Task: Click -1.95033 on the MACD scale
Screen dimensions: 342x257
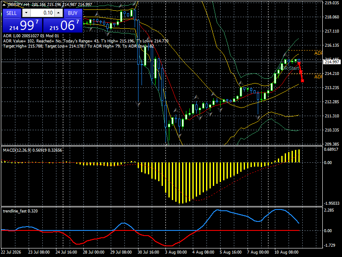Action: point(332,203)
